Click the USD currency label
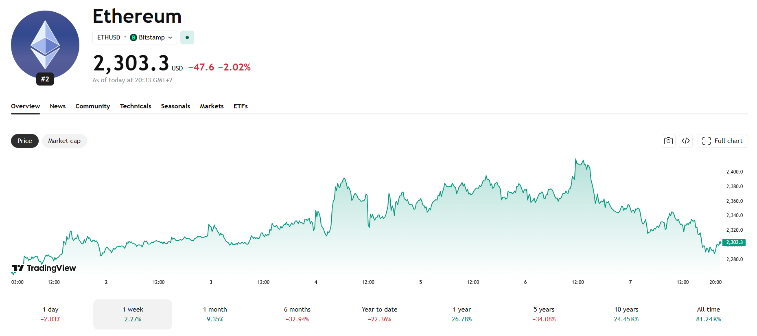 tap(177, 68)
